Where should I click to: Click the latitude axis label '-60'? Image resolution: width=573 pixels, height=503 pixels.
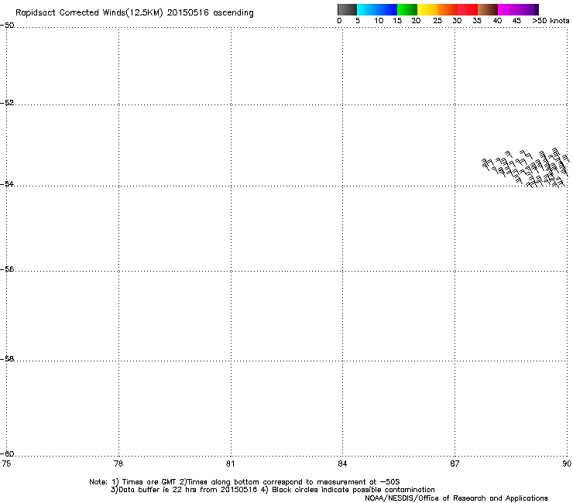click(7, 453)
